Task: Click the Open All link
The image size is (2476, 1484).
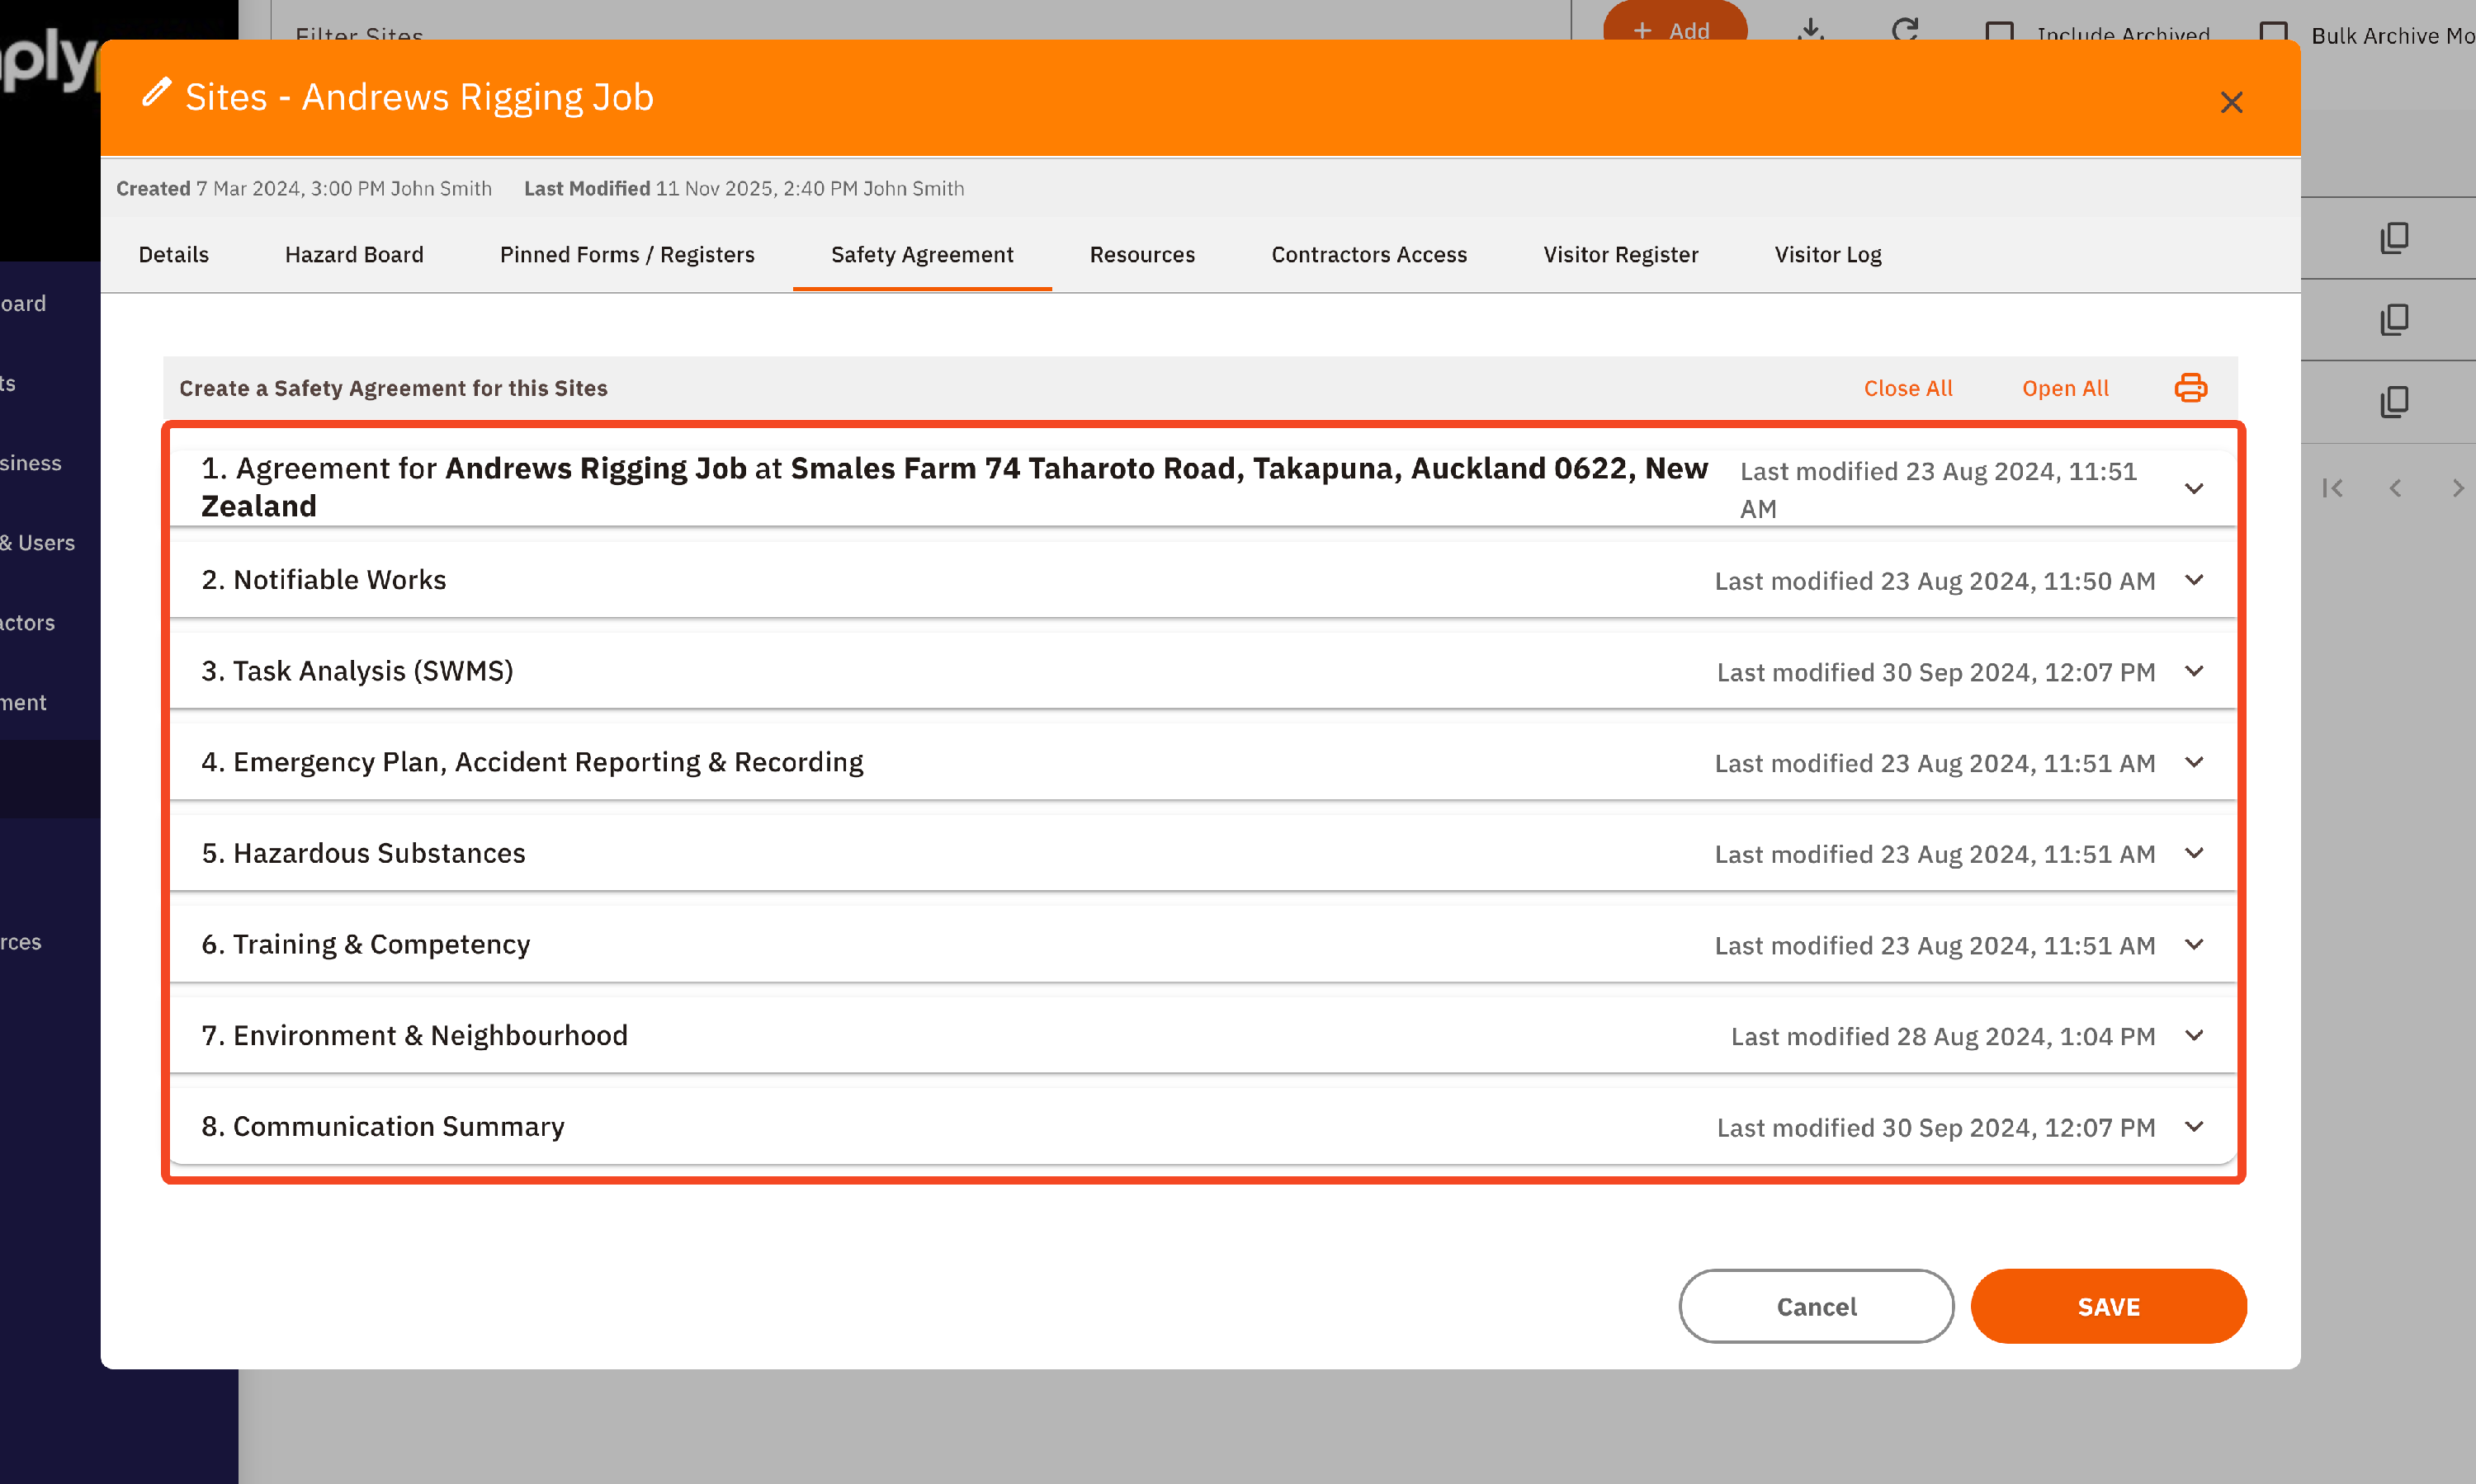Action: (2065, 388)
